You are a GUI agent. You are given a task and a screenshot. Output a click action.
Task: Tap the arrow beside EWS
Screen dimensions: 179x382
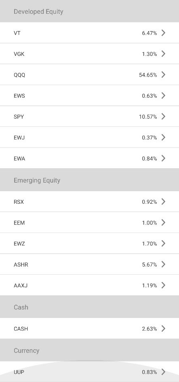tap(163, 96)
